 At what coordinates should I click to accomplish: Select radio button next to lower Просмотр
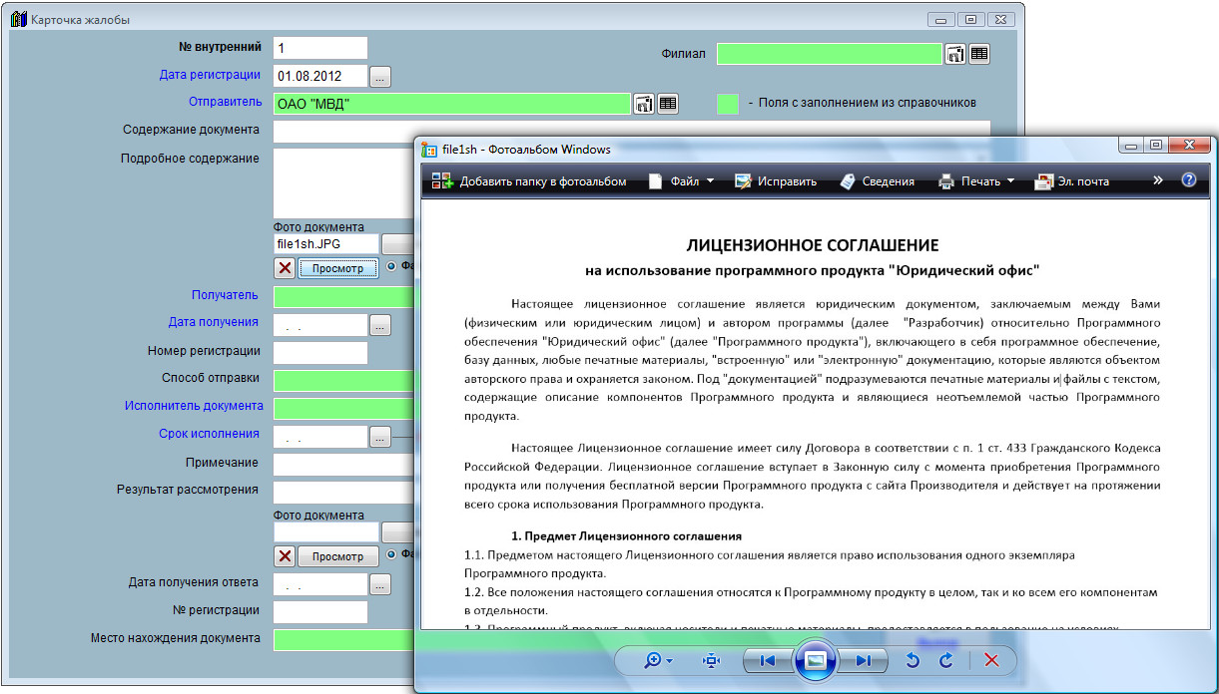point(391,554)
